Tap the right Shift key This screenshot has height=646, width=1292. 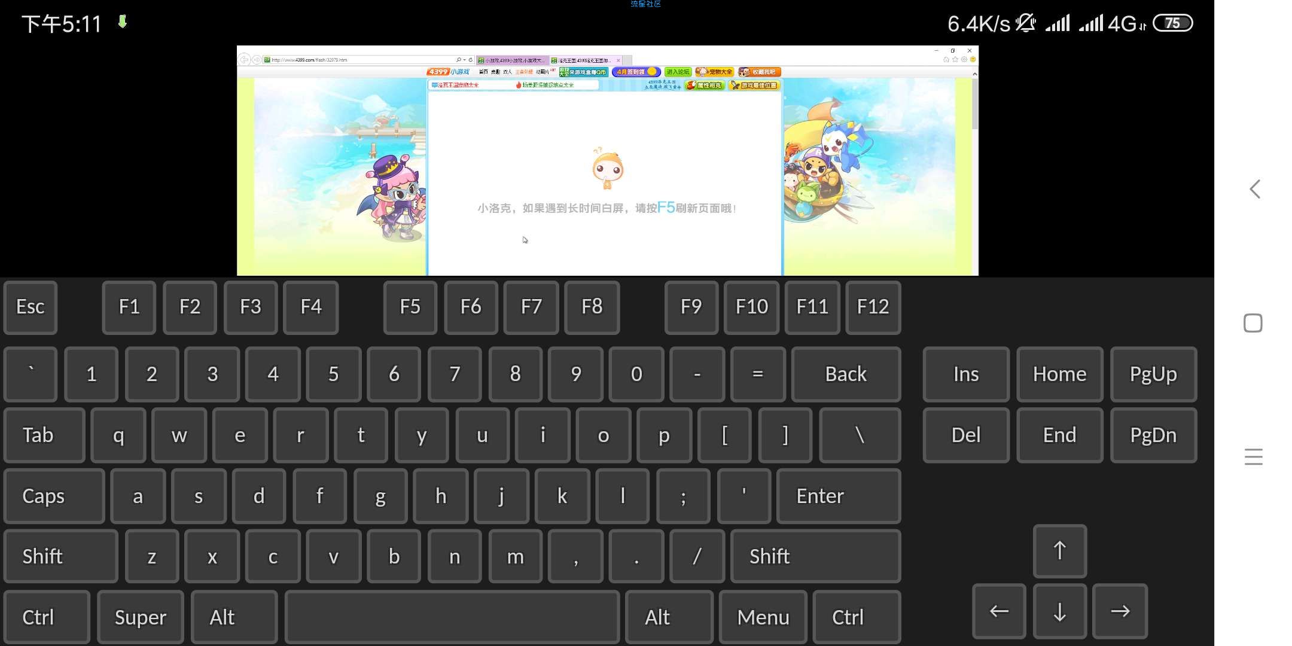815,556
